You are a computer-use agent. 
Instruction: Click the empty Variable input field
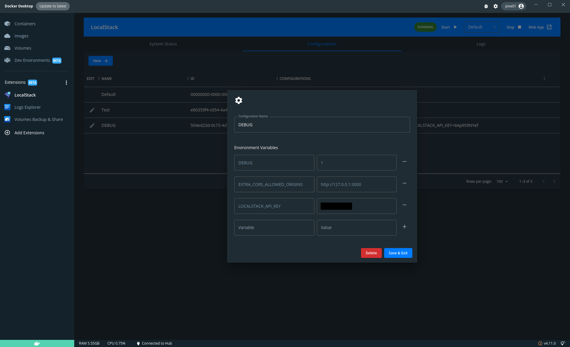click(274, 228)
